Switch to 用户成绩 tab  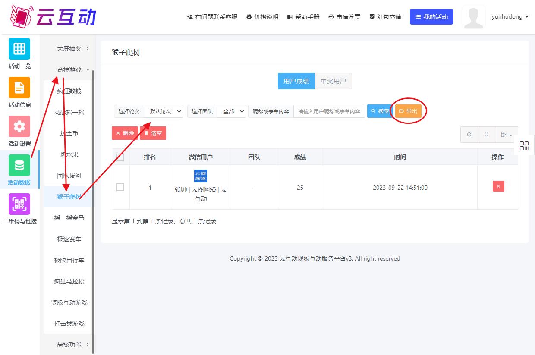296,81
